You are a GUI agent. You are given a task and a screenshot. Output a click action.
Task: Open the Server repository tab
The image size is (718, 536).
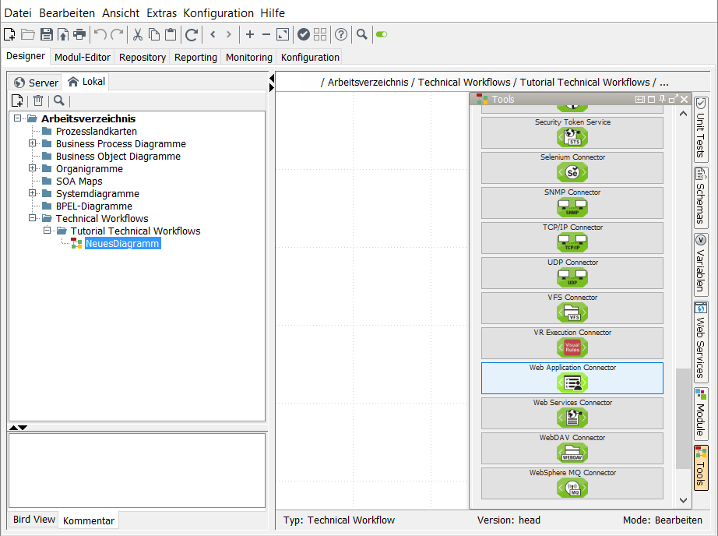click(36, 83)
